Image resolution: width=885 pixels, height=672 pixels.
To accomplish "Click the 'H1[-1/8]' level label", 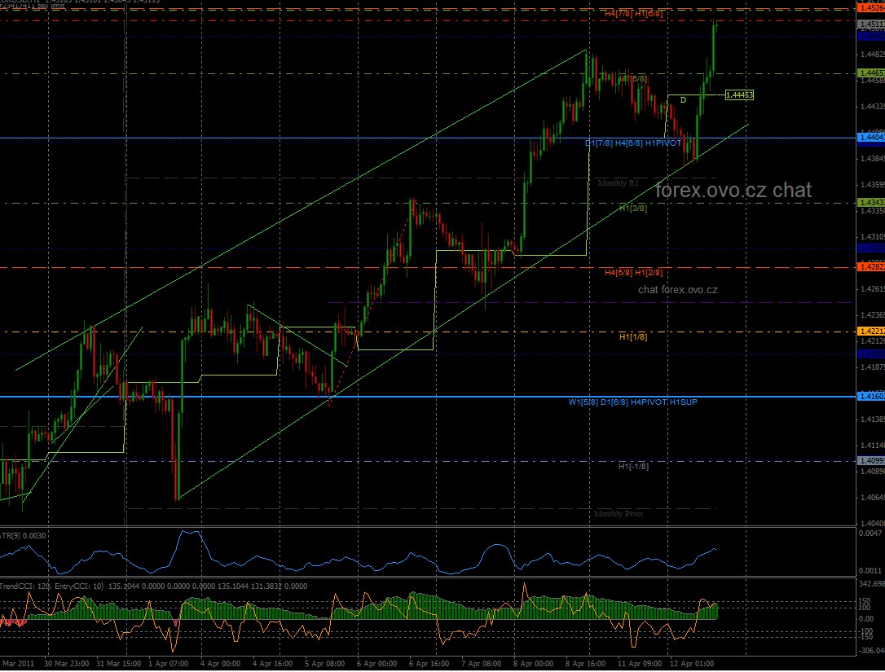I will point(633,467).
